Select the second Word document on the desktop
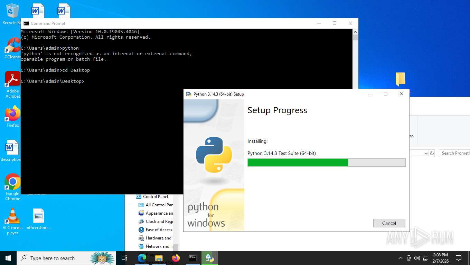This screenshot has width=470, height=265. (x=64, y=11)
